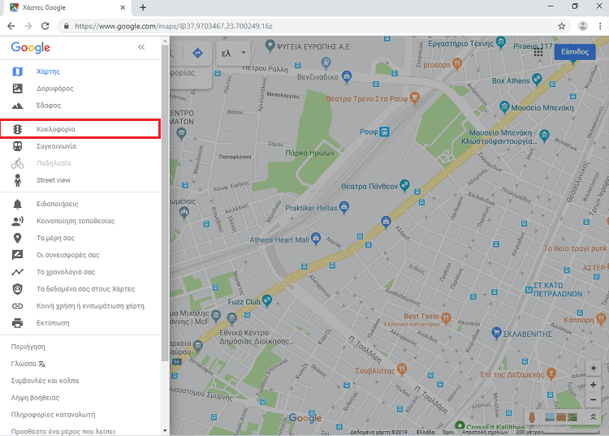Zoom out with the minus button
This screenshot has height=436, width=609.
coord(593,399)
